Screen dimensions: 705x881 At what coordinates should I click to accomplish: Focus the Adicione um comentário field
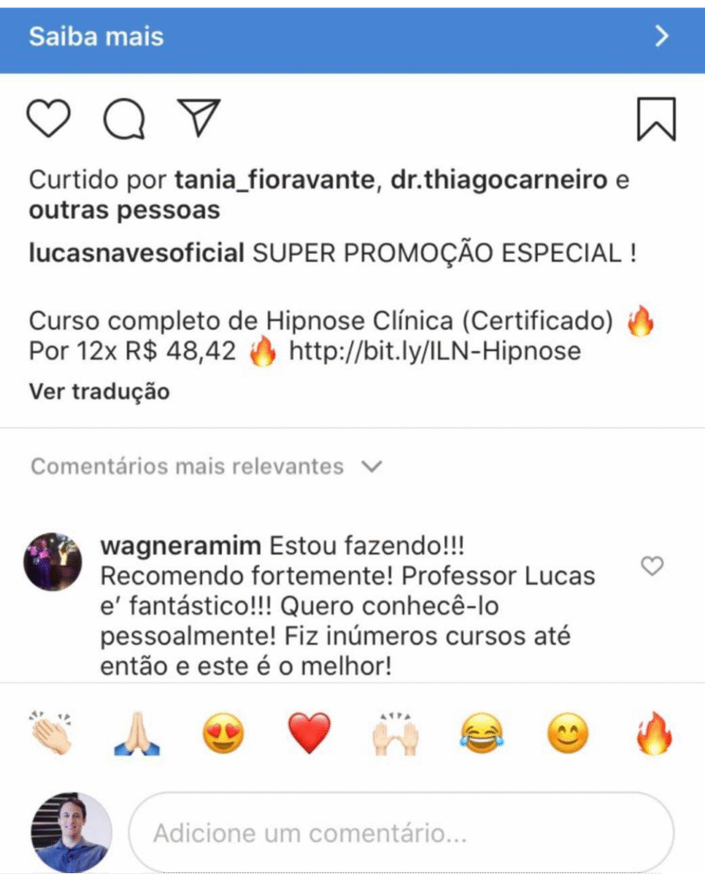401,833
